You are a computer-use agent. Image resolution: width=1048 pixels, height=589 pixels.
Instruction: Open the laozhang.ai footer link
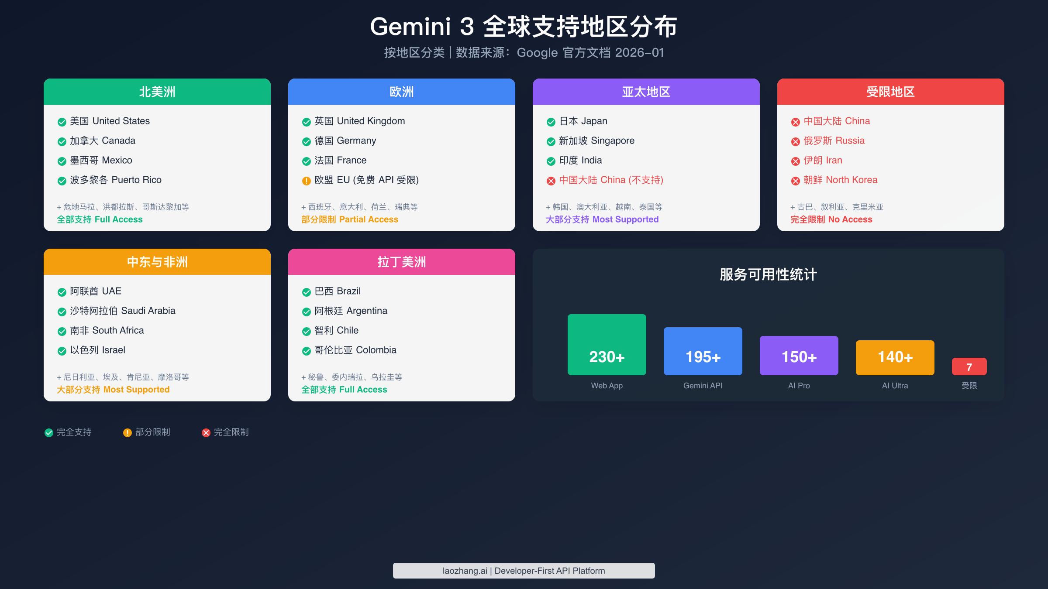[x=524, y=570]
